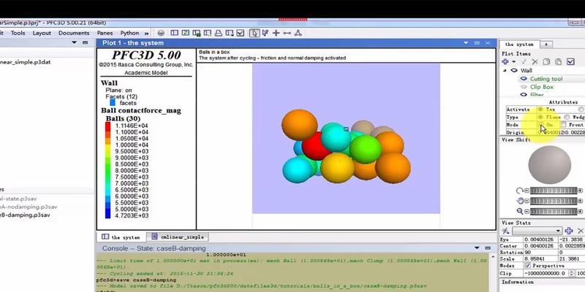
Task: Click the Clip value spinner arrows
Action: tap(572, 273)
